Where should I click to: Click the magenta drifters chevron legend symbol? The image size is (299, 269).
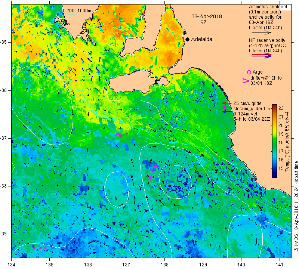[246, 81]
